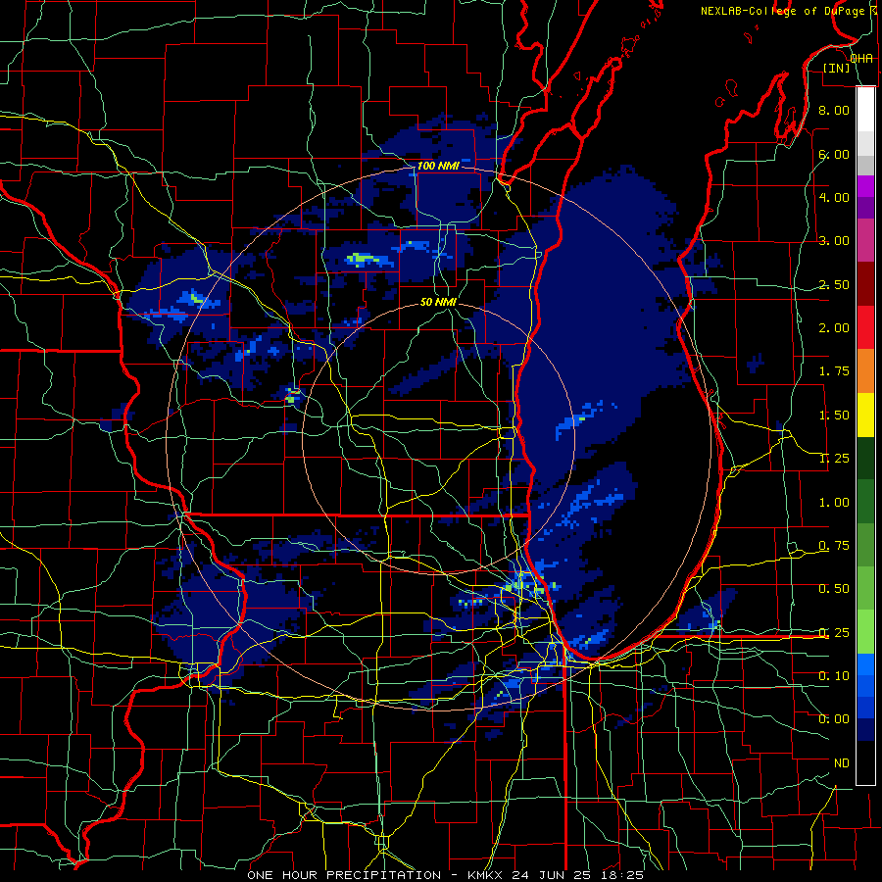Click the 1.50 legend value
The width and height of the screenshot is (882, 882).
point(834,416)
